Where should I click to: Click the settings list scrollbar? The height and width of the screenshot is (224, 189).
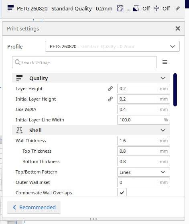point(175,90)
